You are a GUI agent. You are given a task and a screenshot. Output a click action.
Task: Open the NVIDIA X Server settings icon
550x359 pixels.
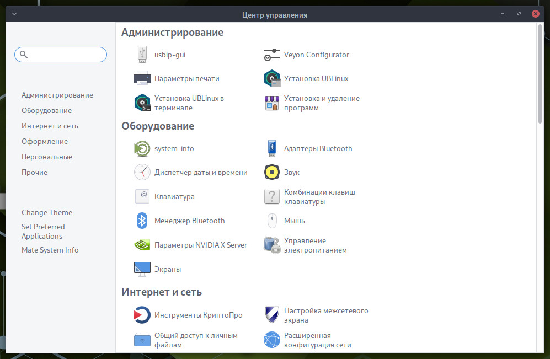(x=142, y=245)
